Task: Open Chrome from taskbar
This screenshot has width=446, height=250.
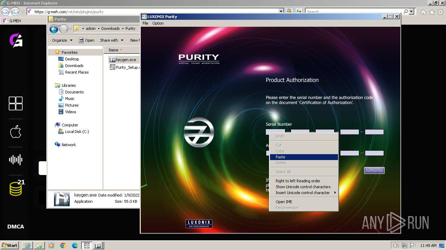Action: tap(63, 245)
